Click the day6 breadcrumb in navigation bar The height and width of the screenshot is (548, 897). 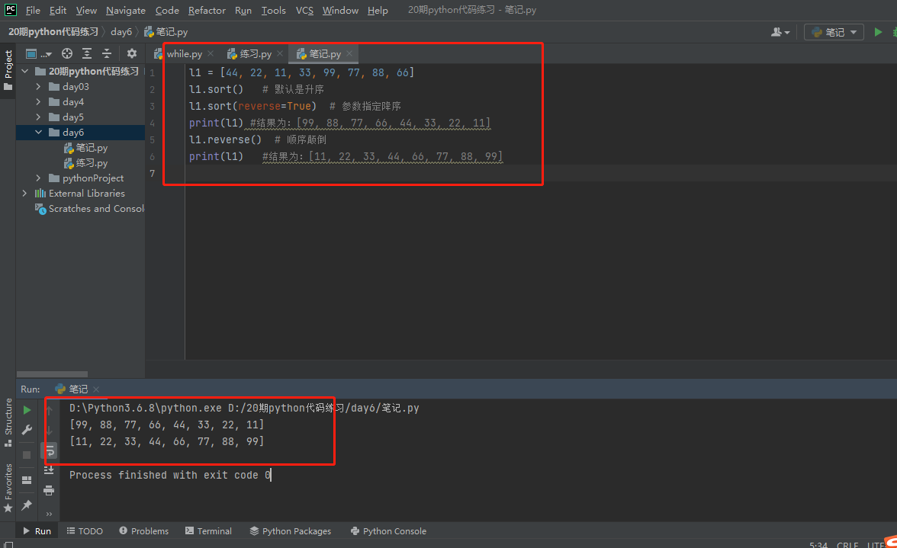[121, 32]
